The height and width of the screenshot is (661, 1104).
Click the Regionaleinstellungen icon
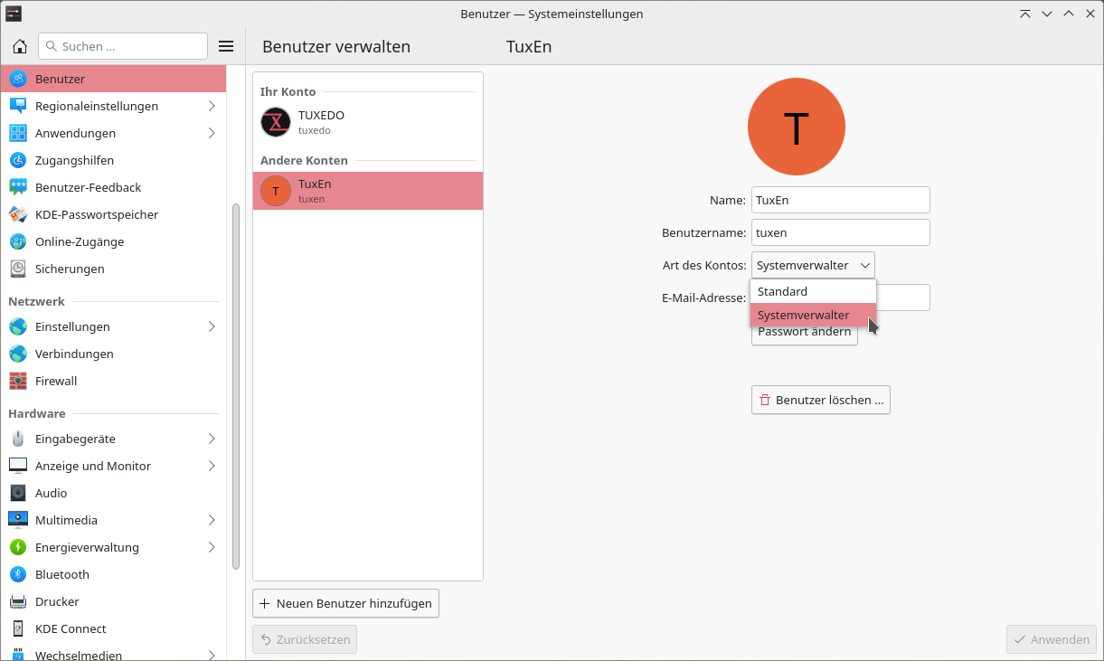[x=18, y=106]
